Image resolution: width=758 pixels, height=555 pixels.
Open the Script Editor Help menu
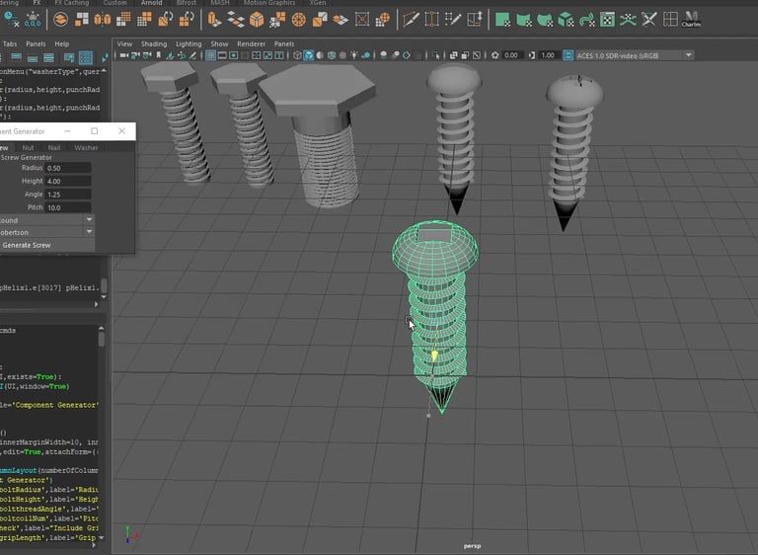point(62,43)
